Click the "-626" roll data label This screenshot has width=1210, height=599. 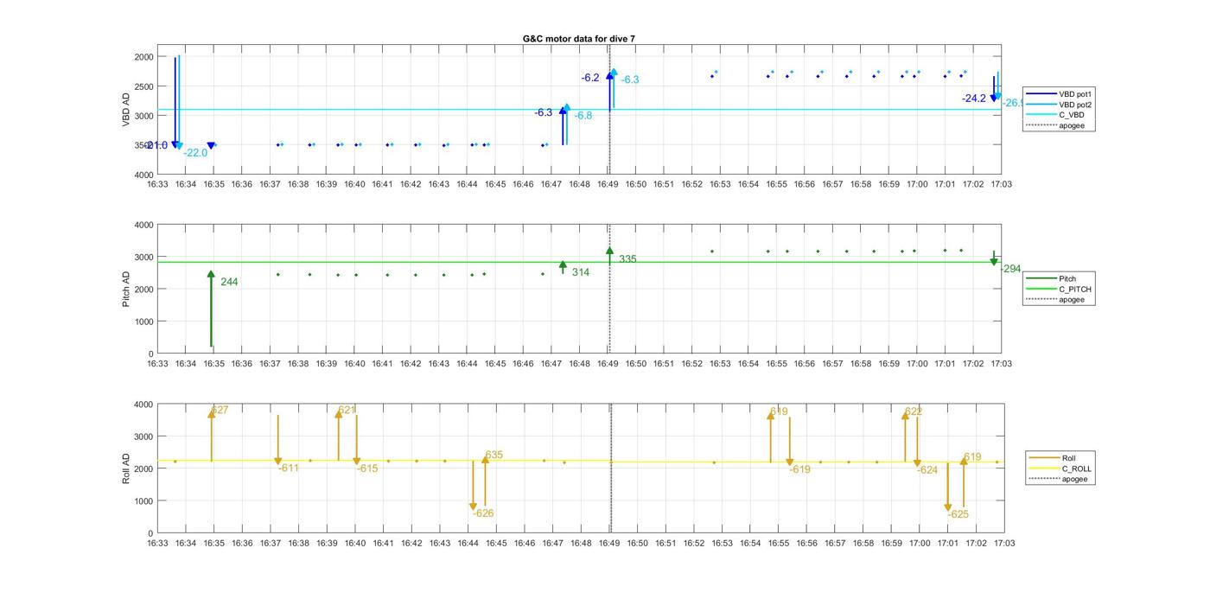pyautogui.click(x=483, y=513)
